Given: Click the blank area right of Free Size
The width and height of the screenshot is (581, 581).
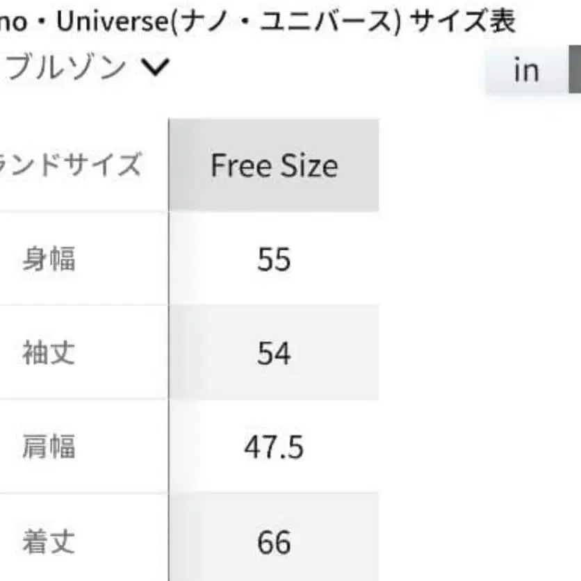Looking at the screenshot, I should coord(480,165).
